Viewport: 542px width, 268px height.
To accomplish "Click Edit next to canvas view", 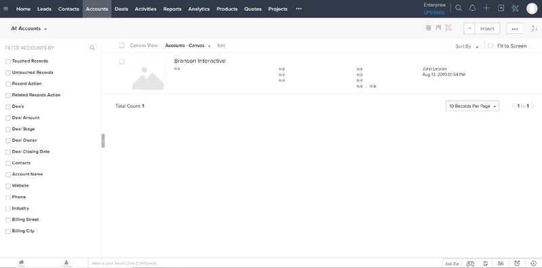I will click(x=222, y=45).
